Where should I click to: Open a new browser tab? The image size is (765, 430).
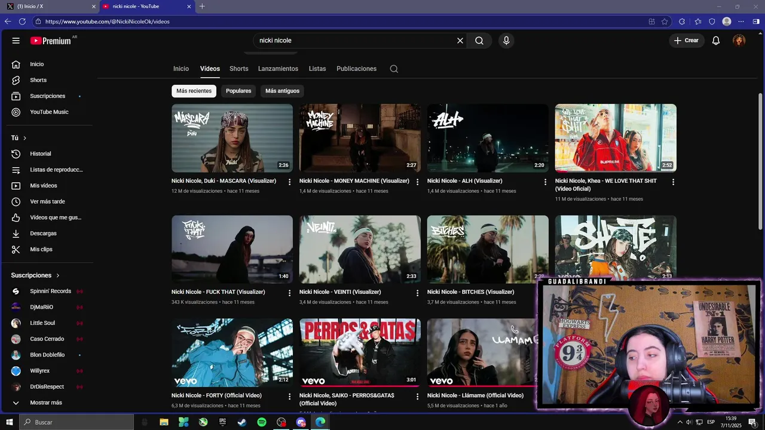(x=202, y=7)
